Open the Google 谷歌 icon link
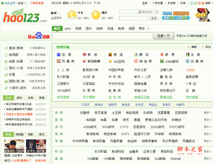213x164 pixels. coord(187,55)
